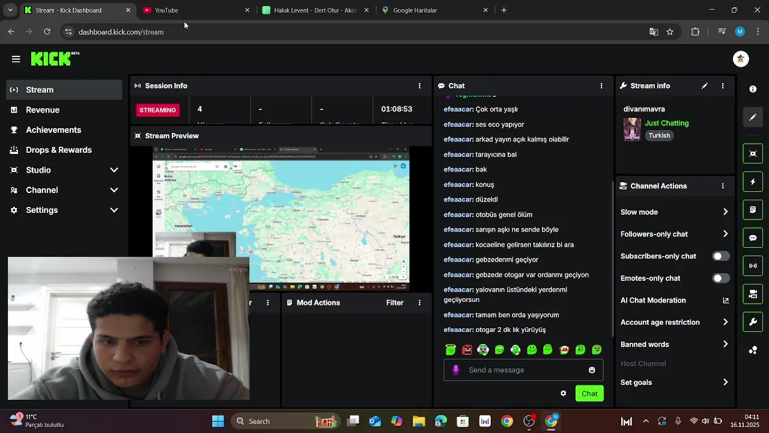Open AI Chat Moderation external link icon
Screen dimensions: 769x433
(726, 300)
